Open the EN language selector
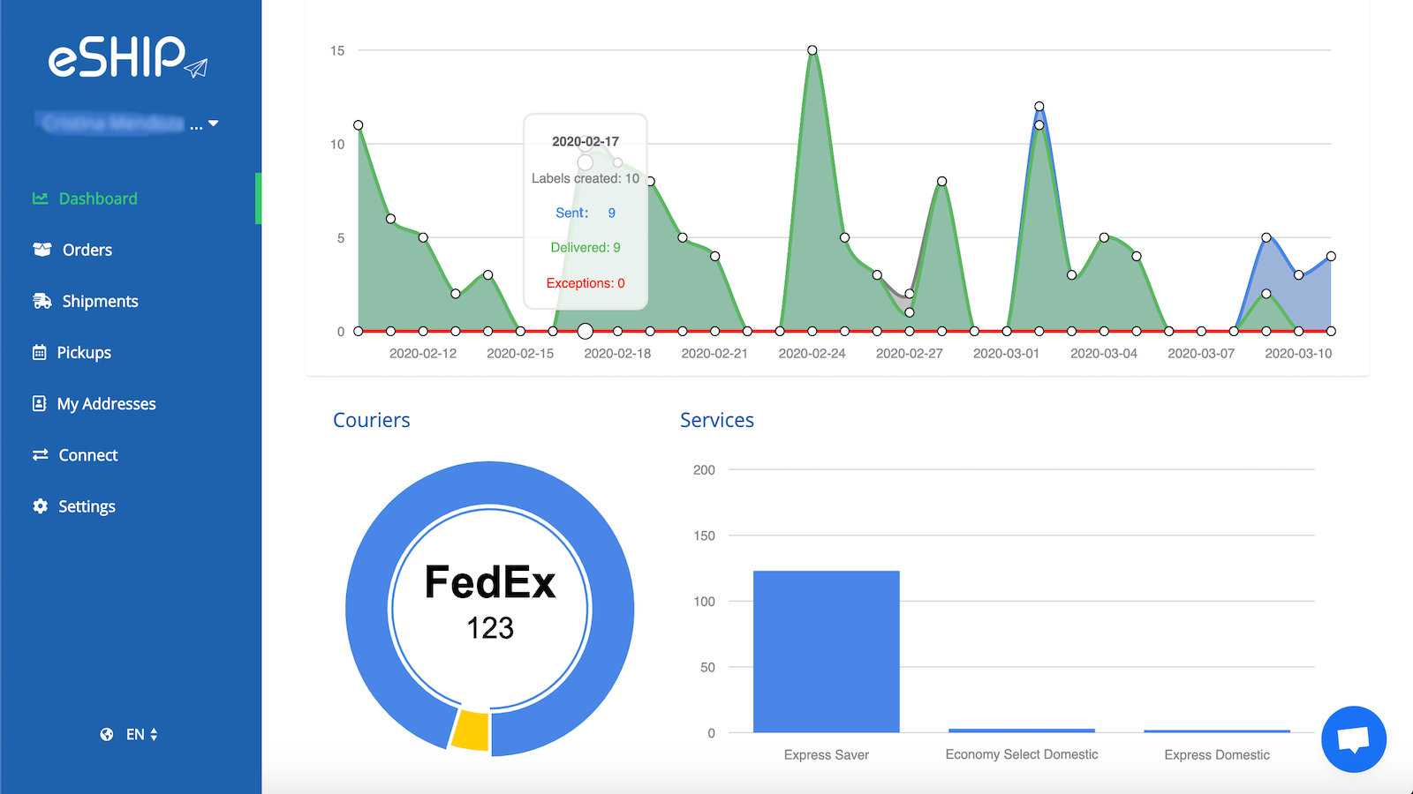Screen dimensions: 1413x794 click(141, 734)
